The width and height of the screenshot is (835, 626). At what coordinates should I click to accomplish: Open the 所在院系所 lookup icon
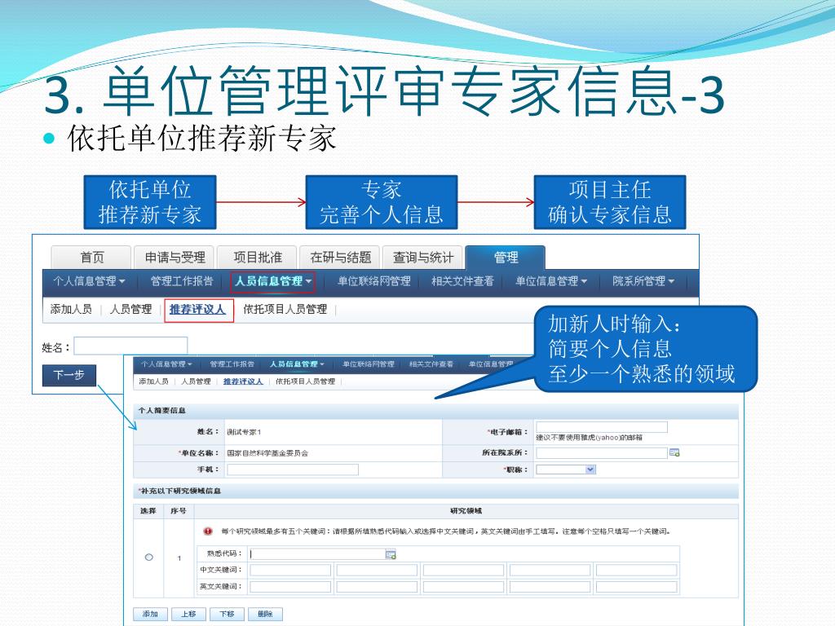[674, 452]
